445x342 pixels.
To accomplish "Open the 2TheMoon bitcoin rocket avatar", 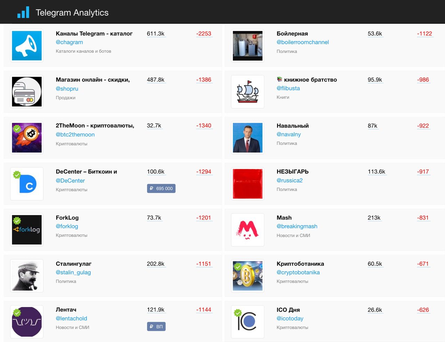I will click(x=27, y=137).
